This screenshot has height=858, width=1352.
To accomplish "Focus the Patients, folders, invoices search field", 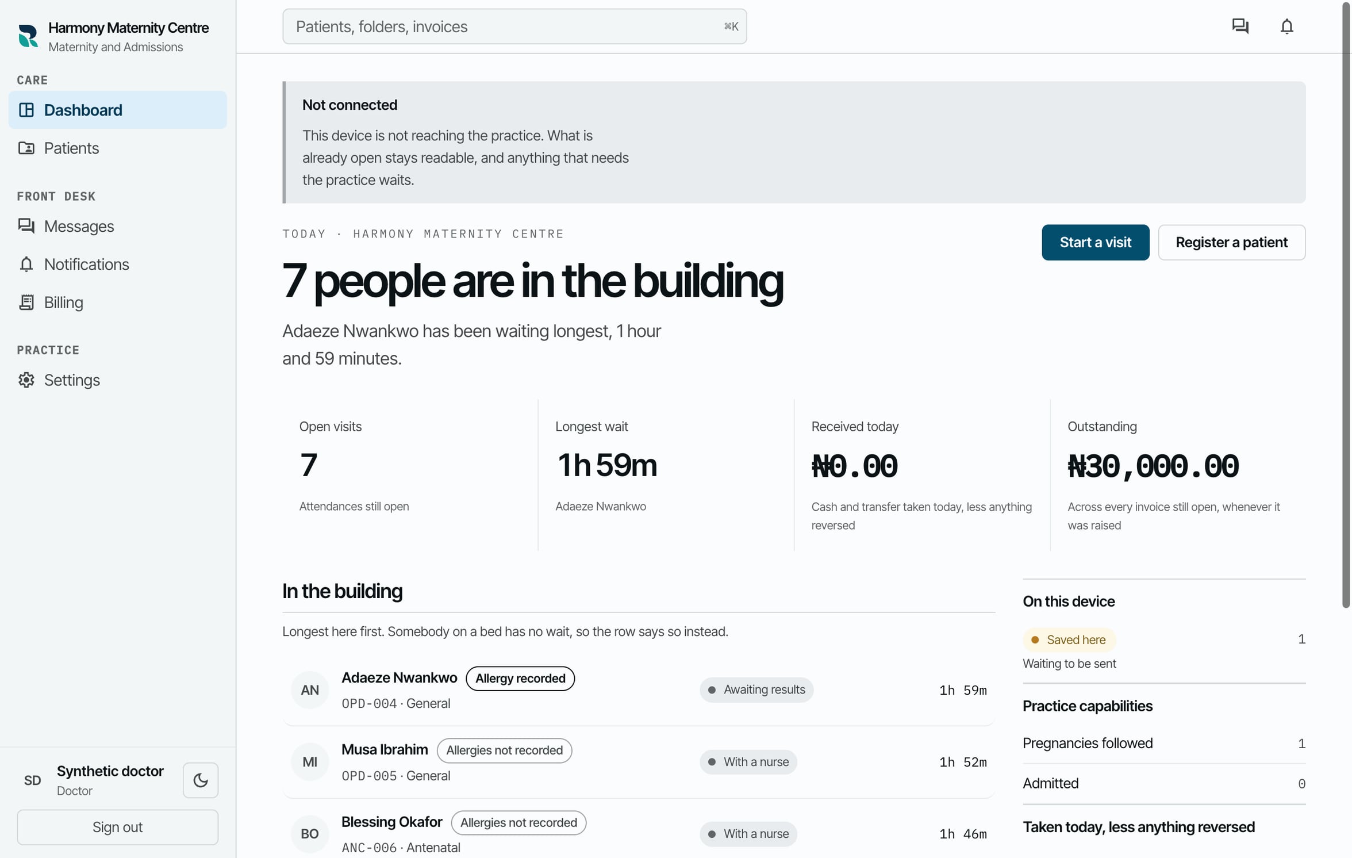I will pyautogui.click(x=514, y=26).
